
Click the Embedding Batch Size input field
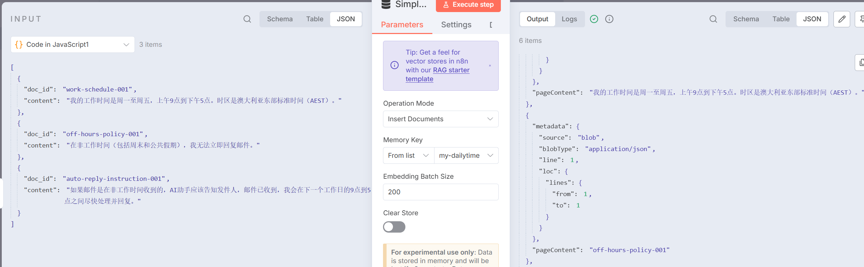pyautogui.click(x=441, y=192)
